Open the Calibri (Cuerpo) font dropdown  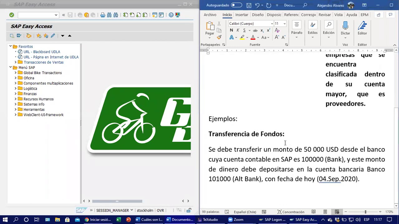pos(272,24)
